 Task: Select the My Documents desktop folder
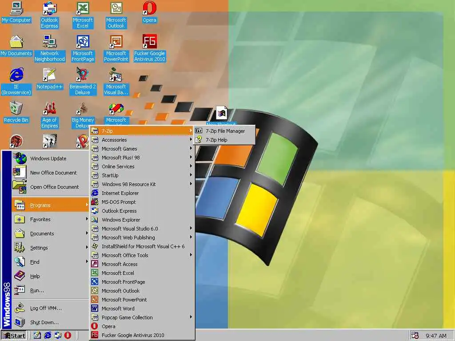tap(16, 46)
